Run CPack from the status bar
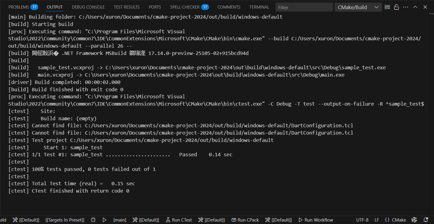Viewport: 434px width, 224px height. (x=245, y=220)
